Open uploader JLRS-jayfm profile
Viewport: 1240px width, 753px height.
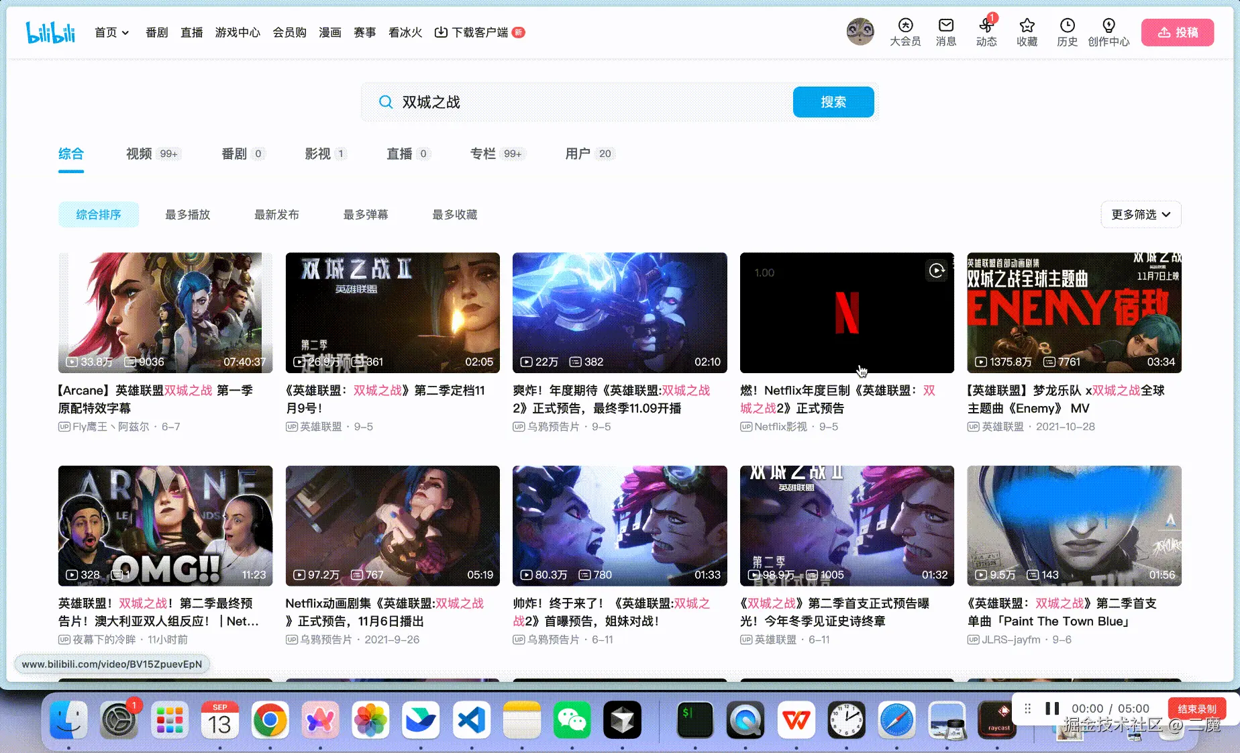point(1011,640)
